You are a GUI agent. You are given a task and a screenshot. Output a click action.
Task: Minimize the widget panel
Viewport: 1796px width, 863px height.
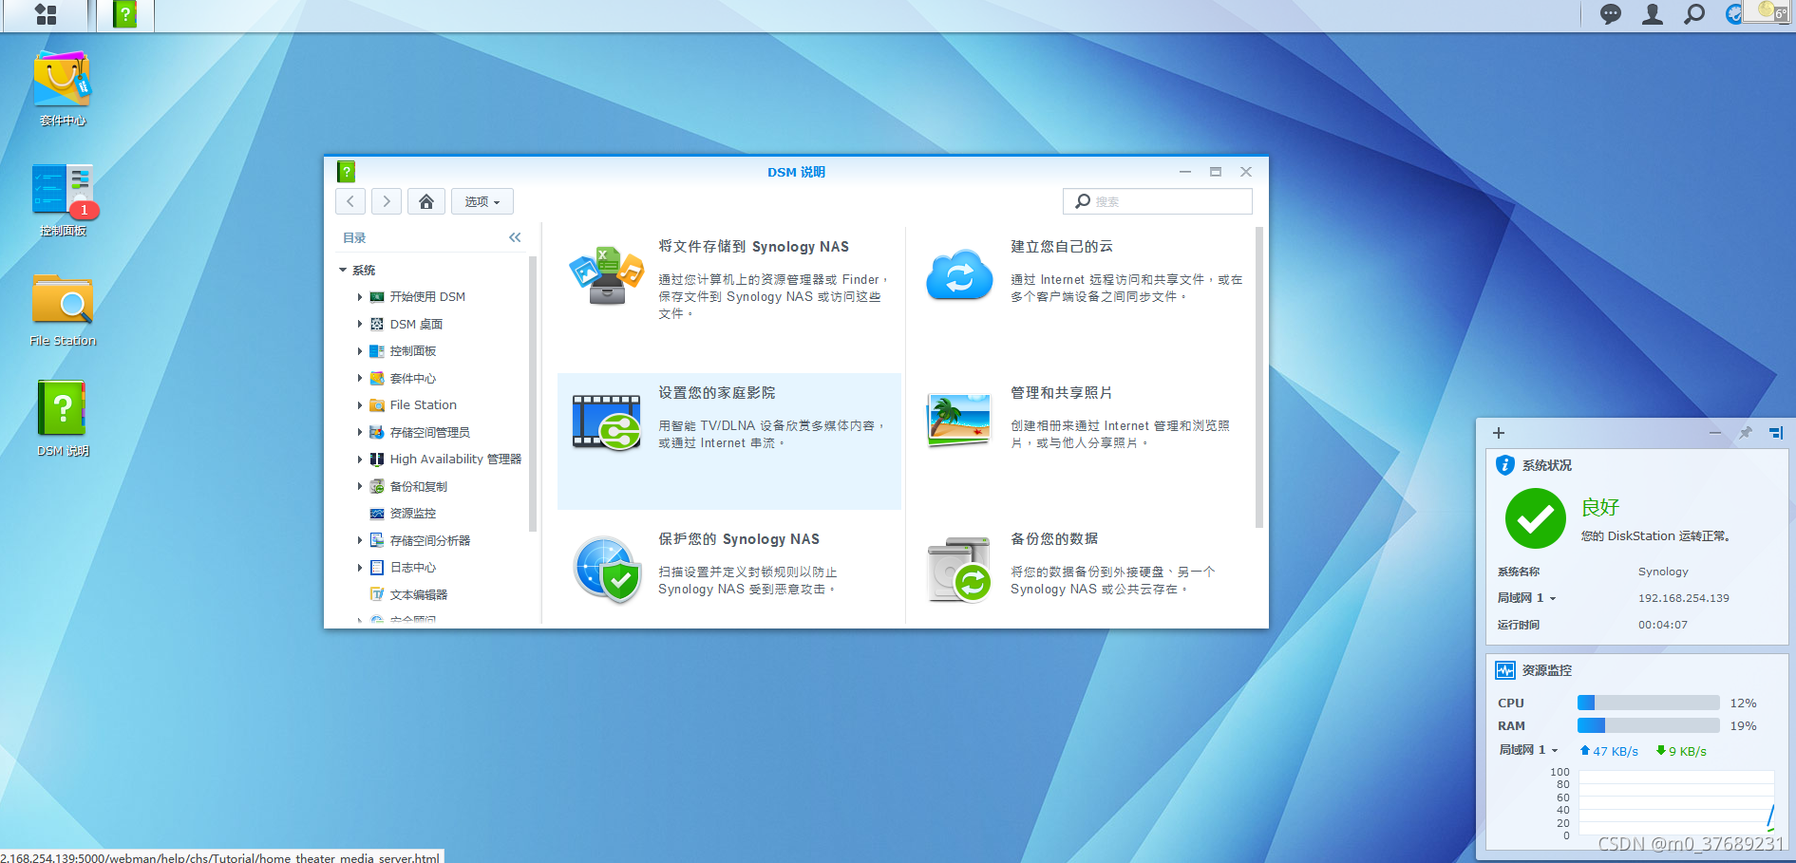tap(1715, 433)
